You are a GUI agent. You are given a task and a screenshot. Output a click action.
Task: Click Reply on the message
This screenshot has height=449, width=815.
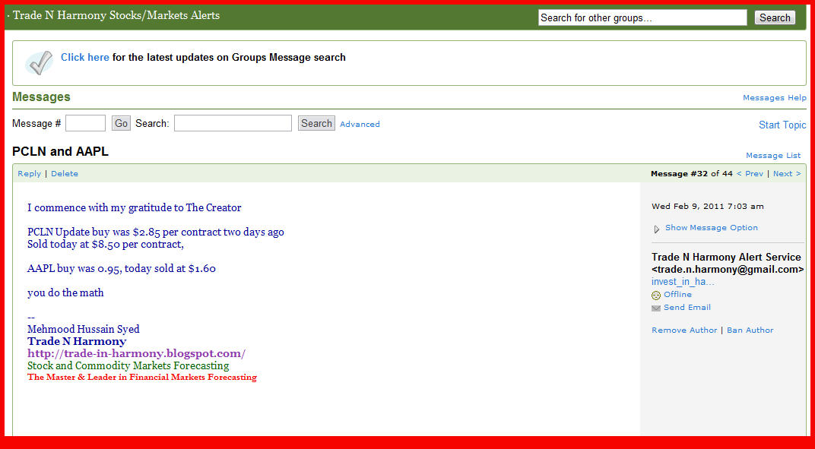[29, 173]
